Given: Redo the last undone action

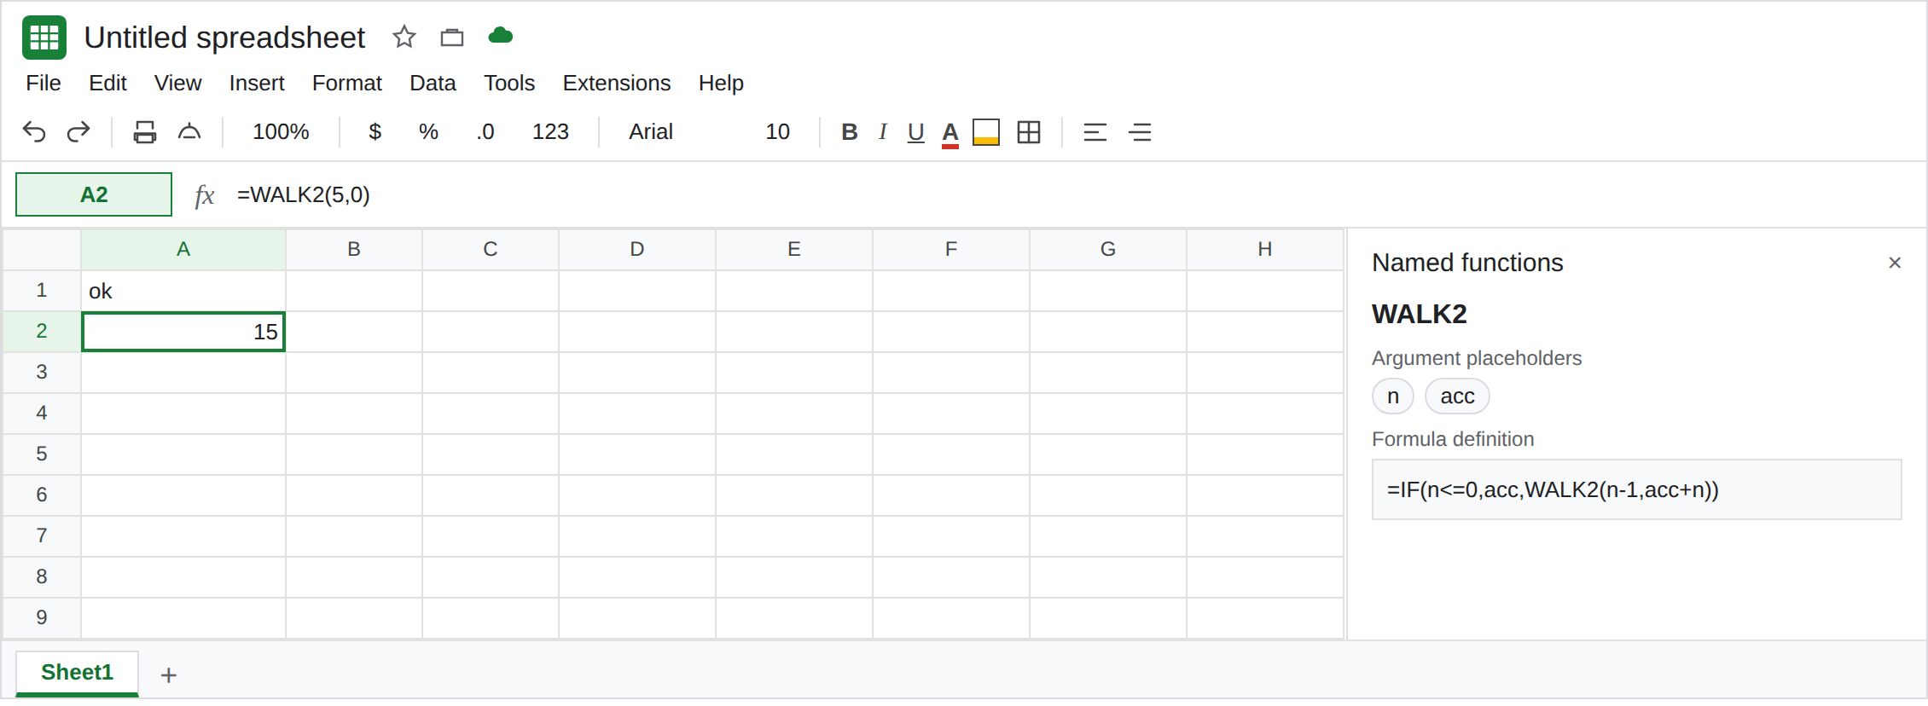Looking at the screenshot, I should (78, 132).
